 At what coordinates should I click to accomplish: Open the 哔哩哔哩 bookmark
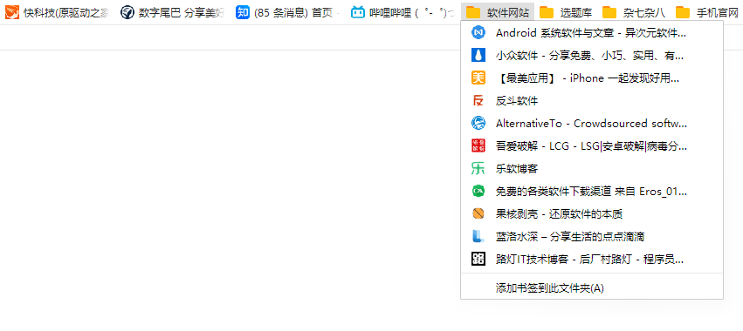403,13
